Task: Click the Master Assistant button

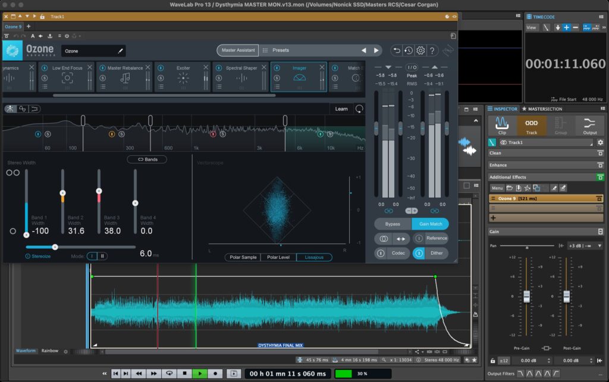Action: 238,50
